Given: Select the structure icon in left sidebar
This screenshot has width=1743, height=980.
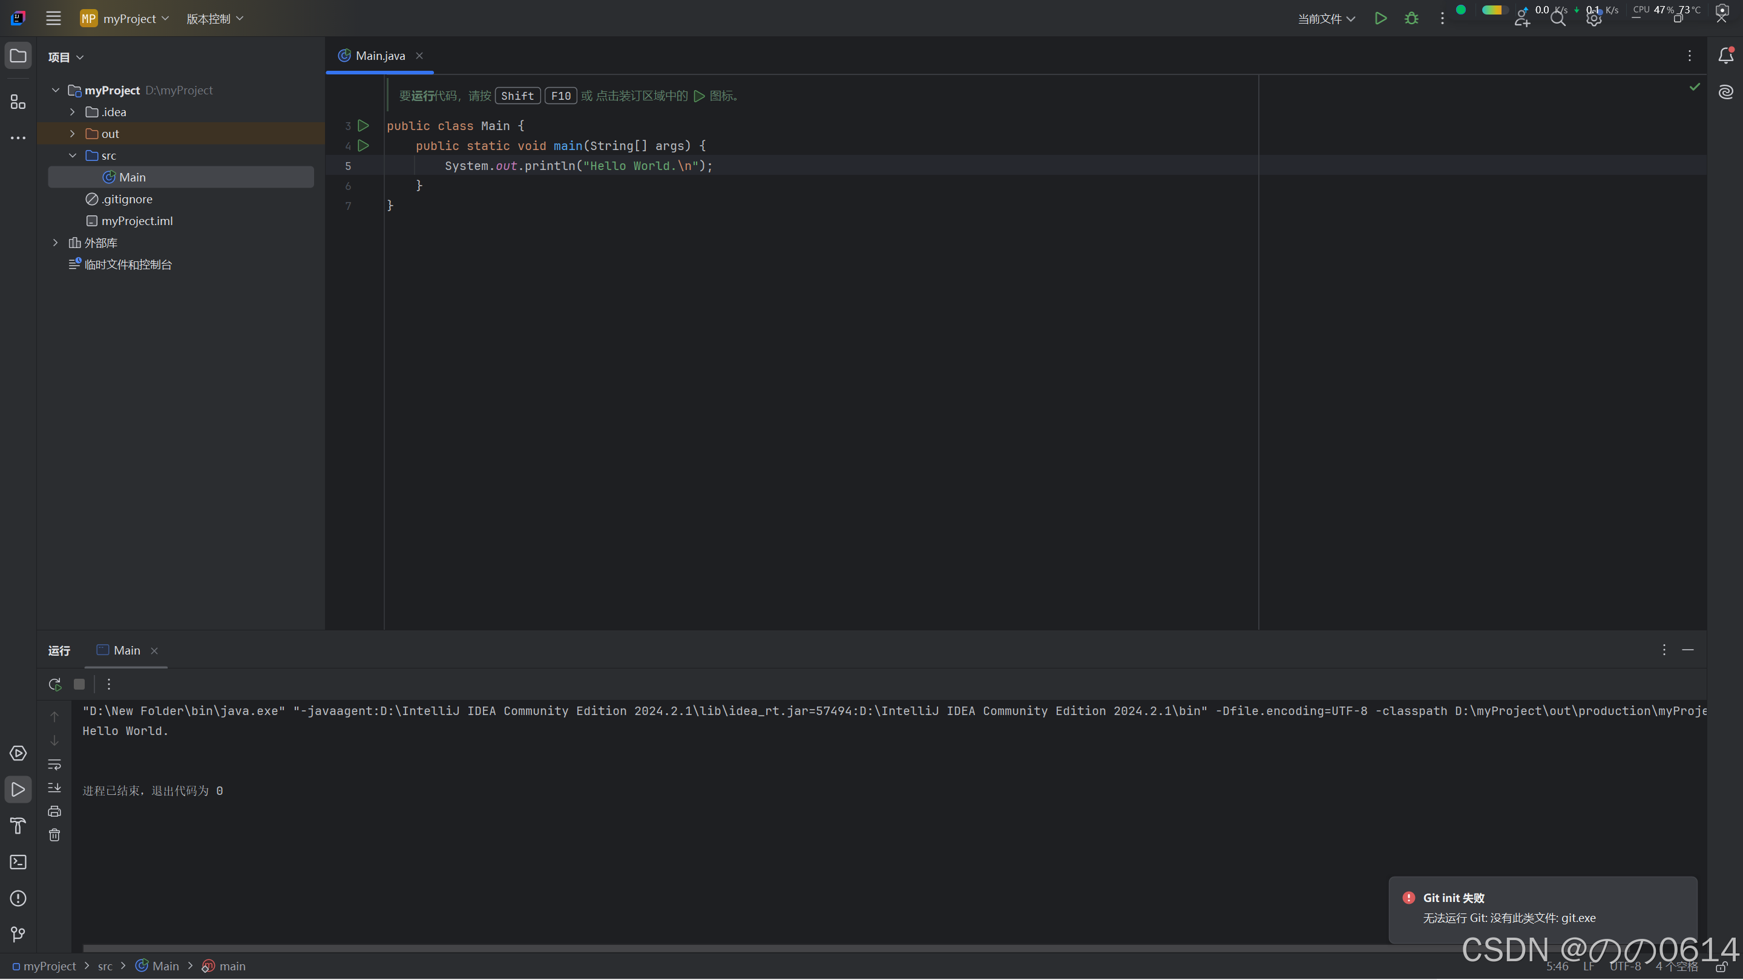Looking at the screenshot, I should [18, 102].
